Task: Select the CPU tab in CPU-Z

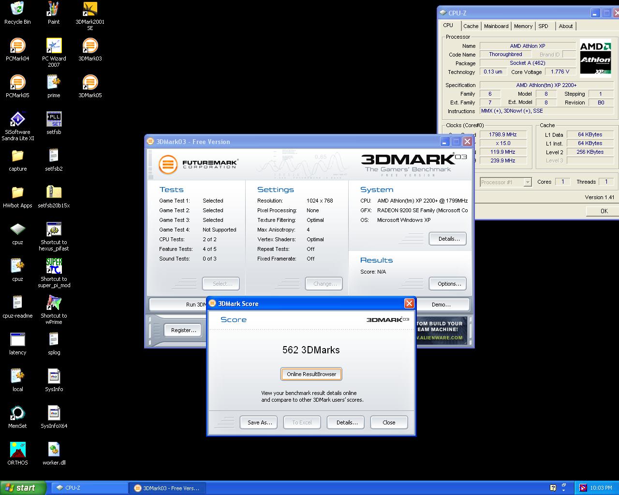Action: (448, 25)
